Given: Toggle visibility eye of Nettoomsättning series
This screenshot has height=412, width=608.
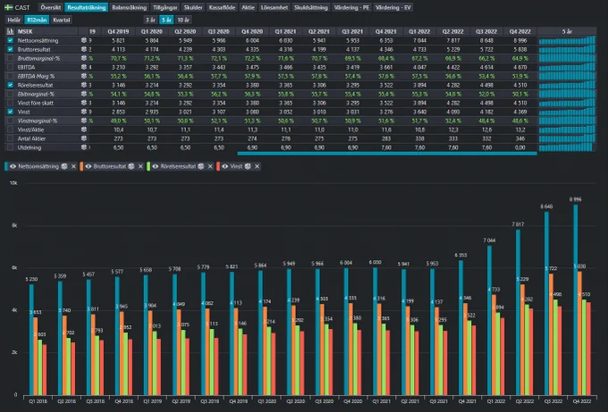Looking at the screenshot, I should 13,166.
